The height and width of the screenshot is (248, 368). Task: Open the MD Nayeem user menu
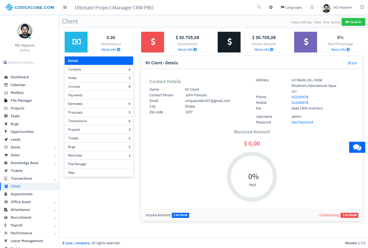(337, 8)
